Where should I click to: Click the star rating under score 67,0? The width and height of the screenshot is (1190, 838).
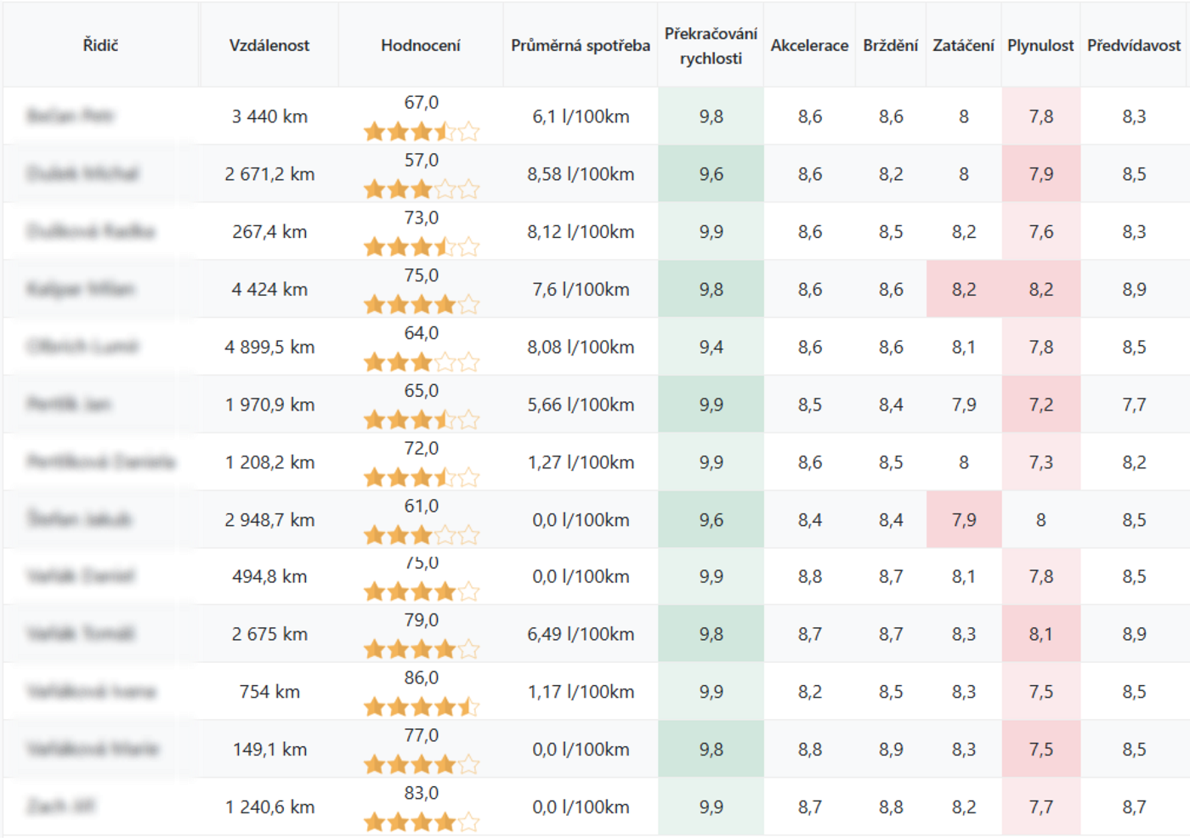[x=421, y=132]
